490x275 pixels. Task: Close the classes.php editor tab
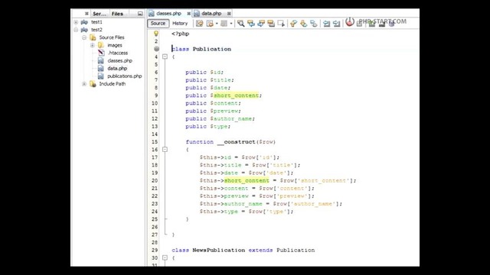[189, 14]
